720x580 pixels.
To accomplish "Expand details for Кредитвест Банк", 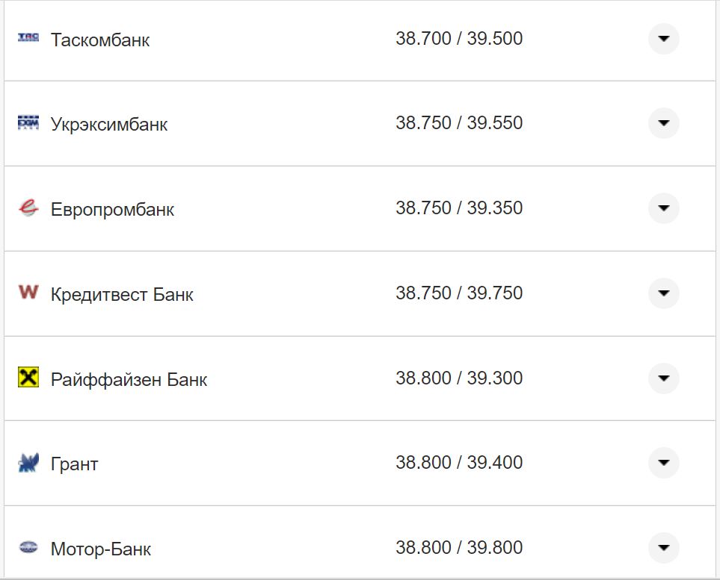I will [663, 293].
